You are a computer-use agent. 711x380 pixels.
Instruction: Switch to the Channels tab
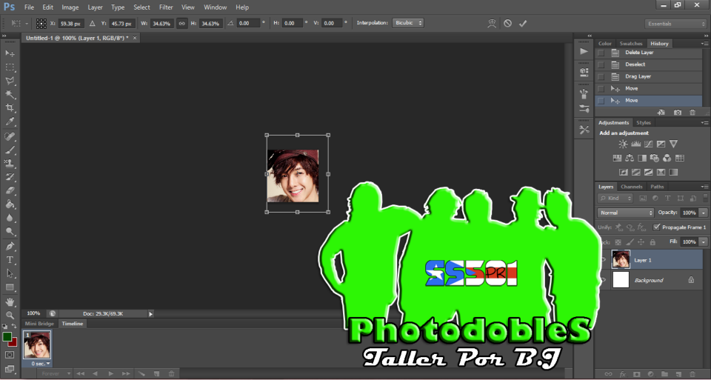(631, 187)
